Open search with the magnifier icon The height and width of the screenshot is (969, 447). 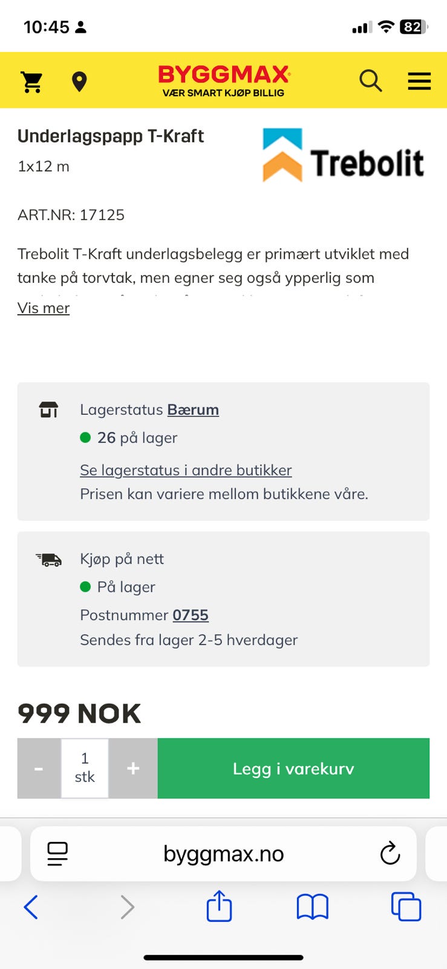point(371,81)
